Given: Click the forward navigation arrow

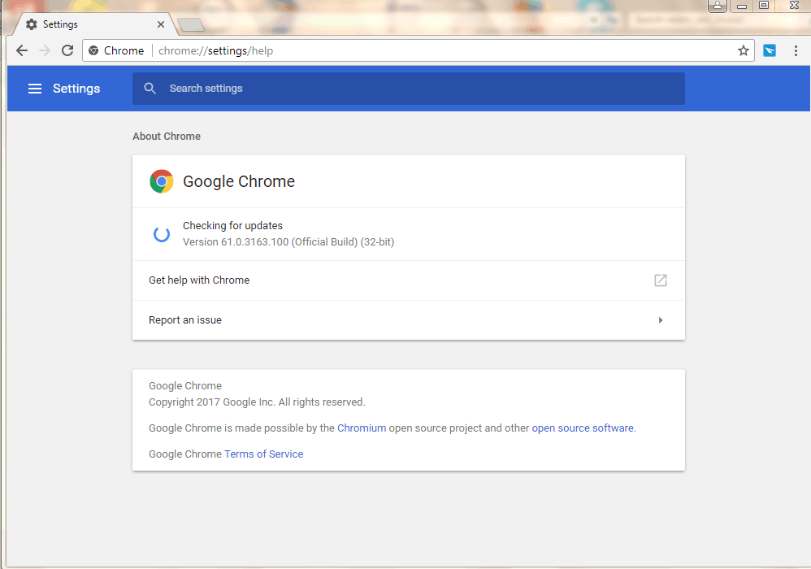Looking at the screenshot, I should 45,50.
